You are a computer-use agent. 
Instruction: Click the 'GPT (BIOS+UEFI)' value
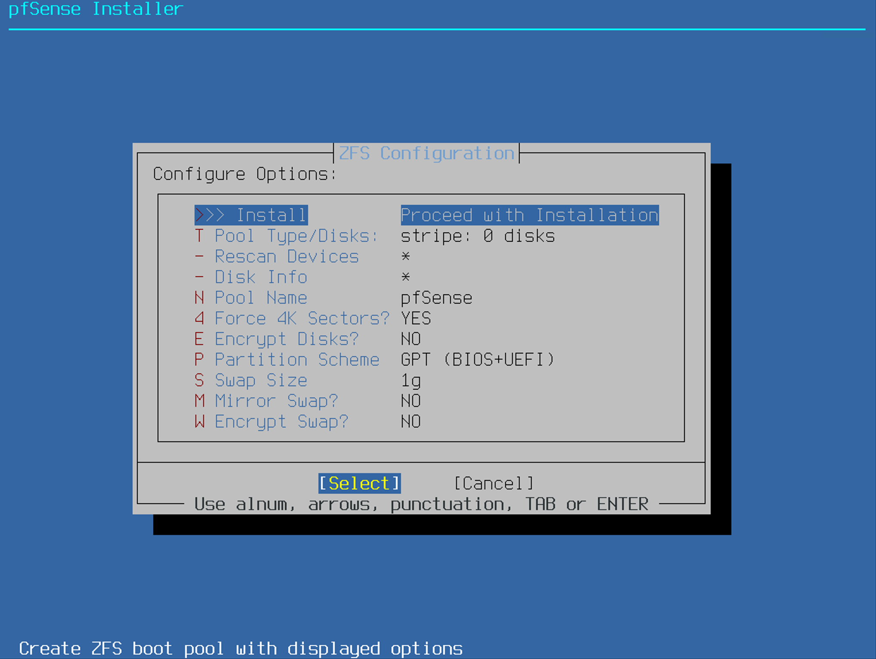(x=478, y=360)
